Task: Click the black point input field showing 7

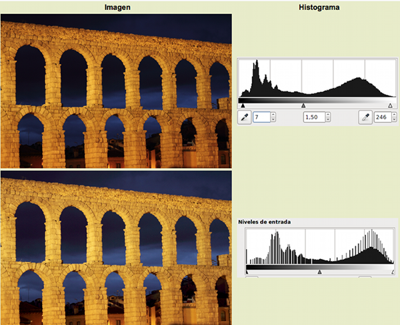Action: [261, 117]
